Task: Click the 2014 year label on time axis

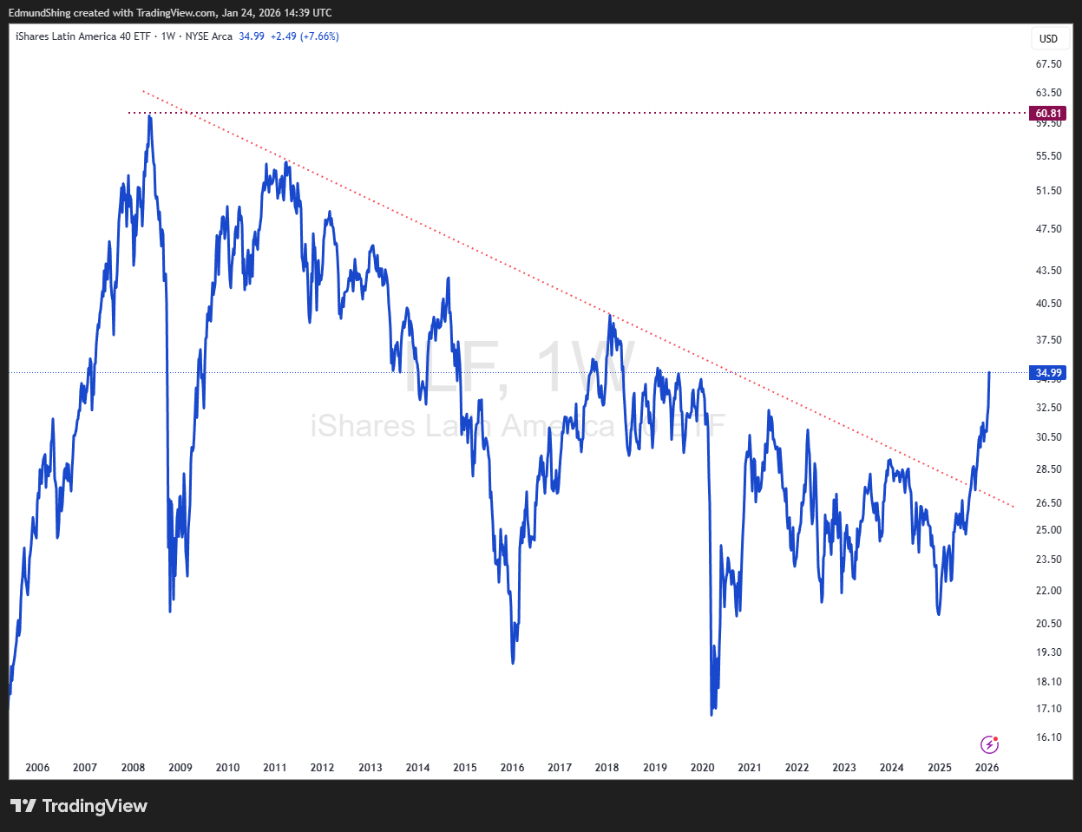Action: click(x=417, y=768)
